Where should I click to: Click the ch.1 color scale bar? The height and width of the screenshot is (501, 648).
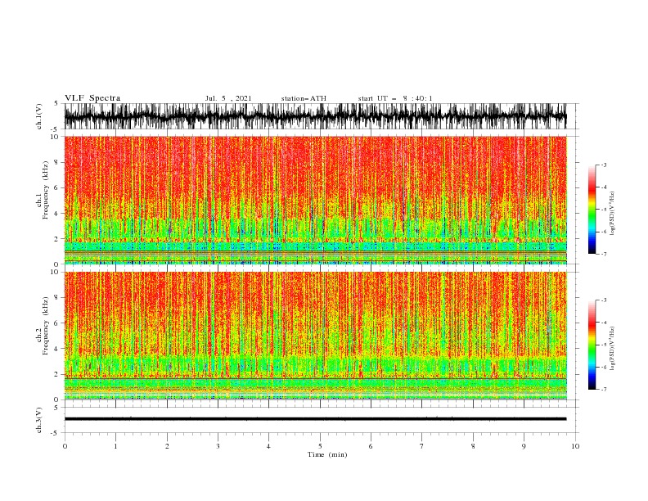pyautogui.click(x=592, y=210)
